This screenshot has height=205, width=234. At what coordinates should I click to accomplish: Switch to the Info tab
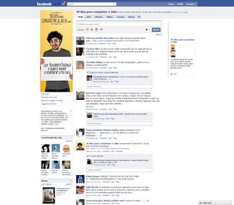point(89,17)
